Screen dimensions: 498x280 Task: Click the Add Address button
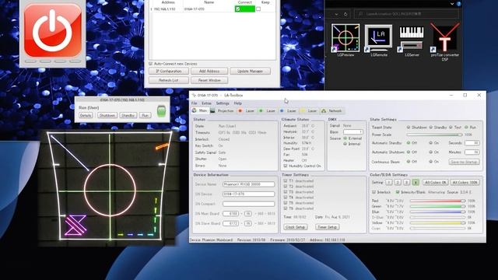tap(209, 71)
